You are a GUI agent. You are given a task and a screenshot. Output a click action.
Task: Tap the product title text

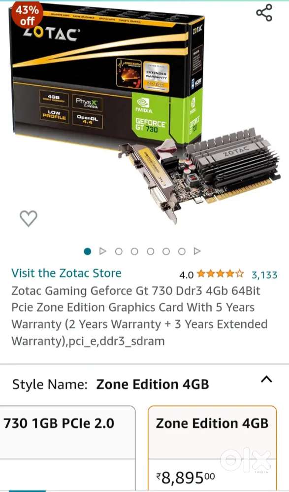pos(139,316)
